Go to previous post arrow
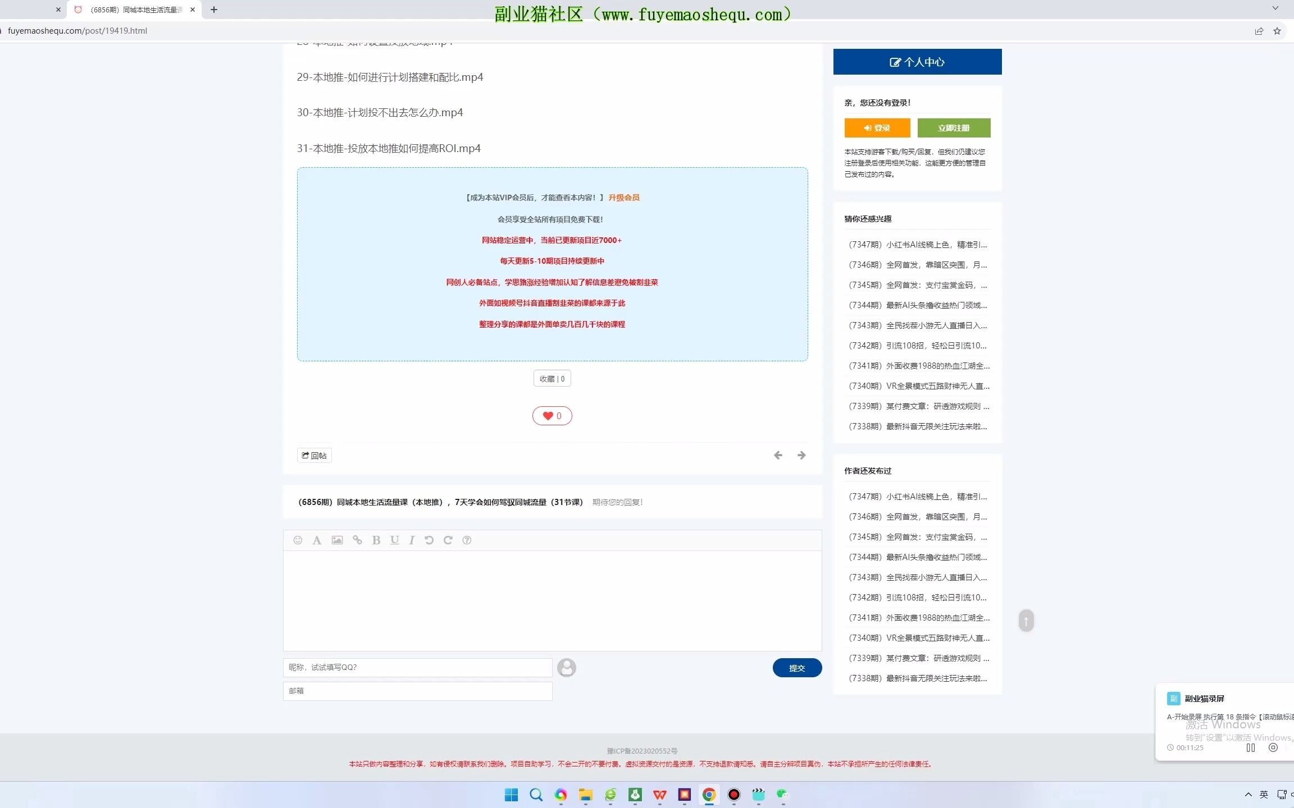 point(778,455)
